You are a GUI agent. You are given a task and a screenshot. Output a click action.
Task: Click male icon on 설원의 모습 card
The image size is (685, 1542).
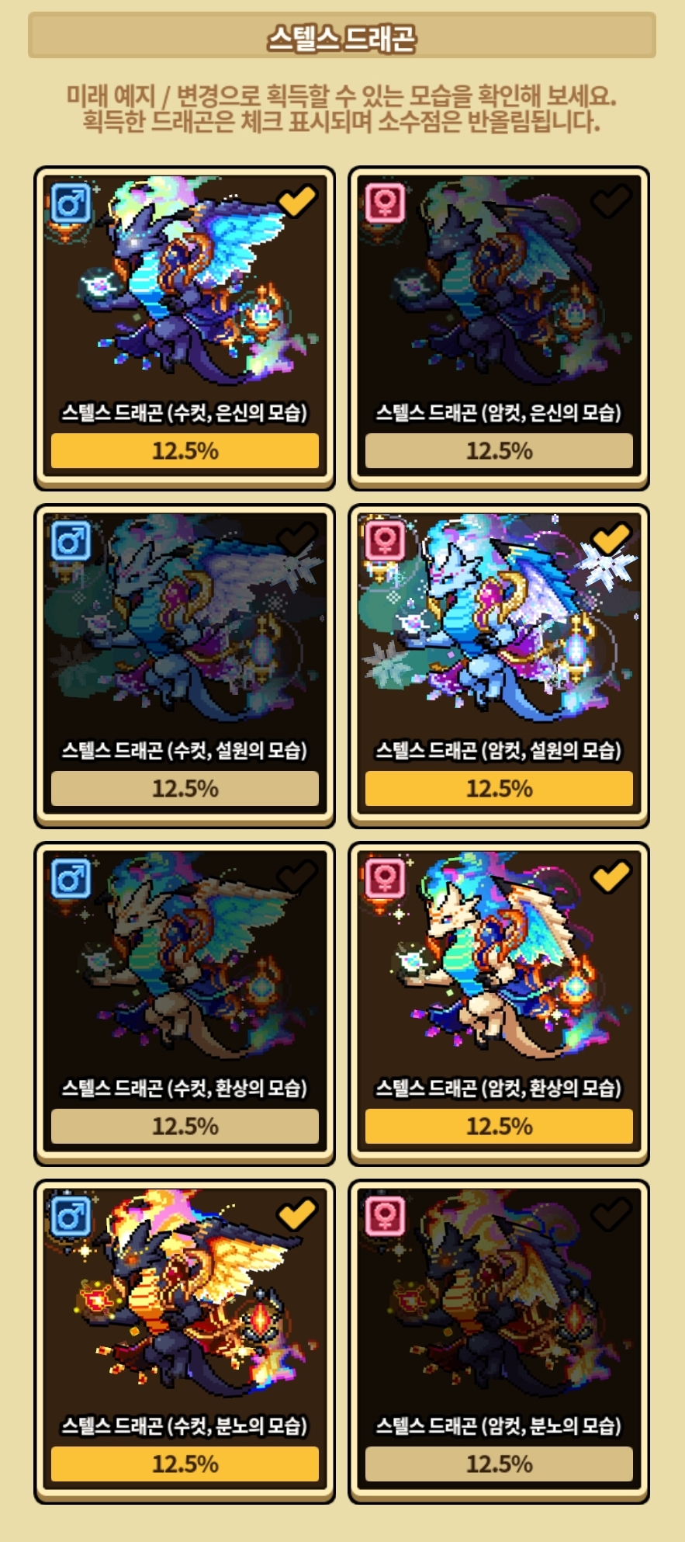pyautogui.click(x=71, y=541)
